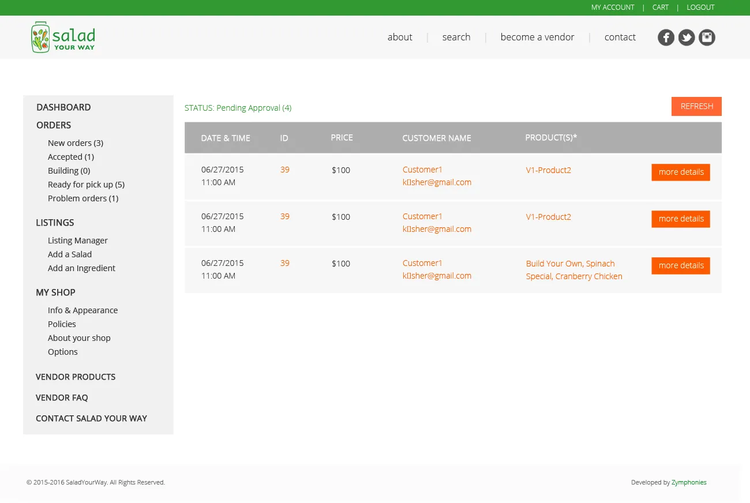This screenshot has height=503, width=750.
Task: Open Building (0) orders
Action: [x=69, y=171]
